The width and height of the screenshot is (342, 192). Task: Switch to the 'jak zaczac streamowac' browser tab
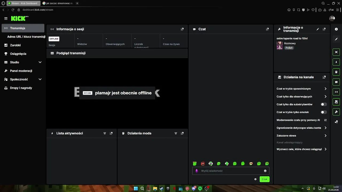(x=57, y=3)
